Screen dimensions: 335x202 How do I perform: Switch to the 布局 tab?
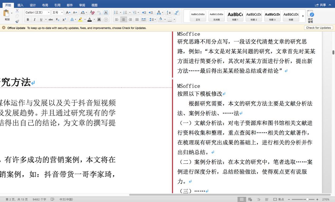(x=45, y=5)
